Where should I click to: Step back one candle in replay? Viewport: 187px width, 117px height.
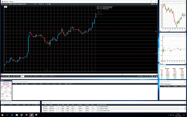pyautogui.click(x=4, y=76)
